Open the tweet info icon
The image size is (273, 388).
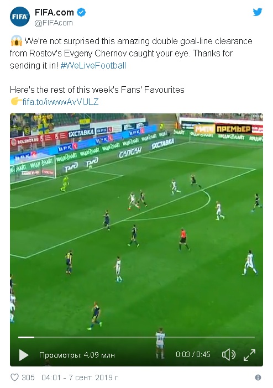[x=258, y=377]
